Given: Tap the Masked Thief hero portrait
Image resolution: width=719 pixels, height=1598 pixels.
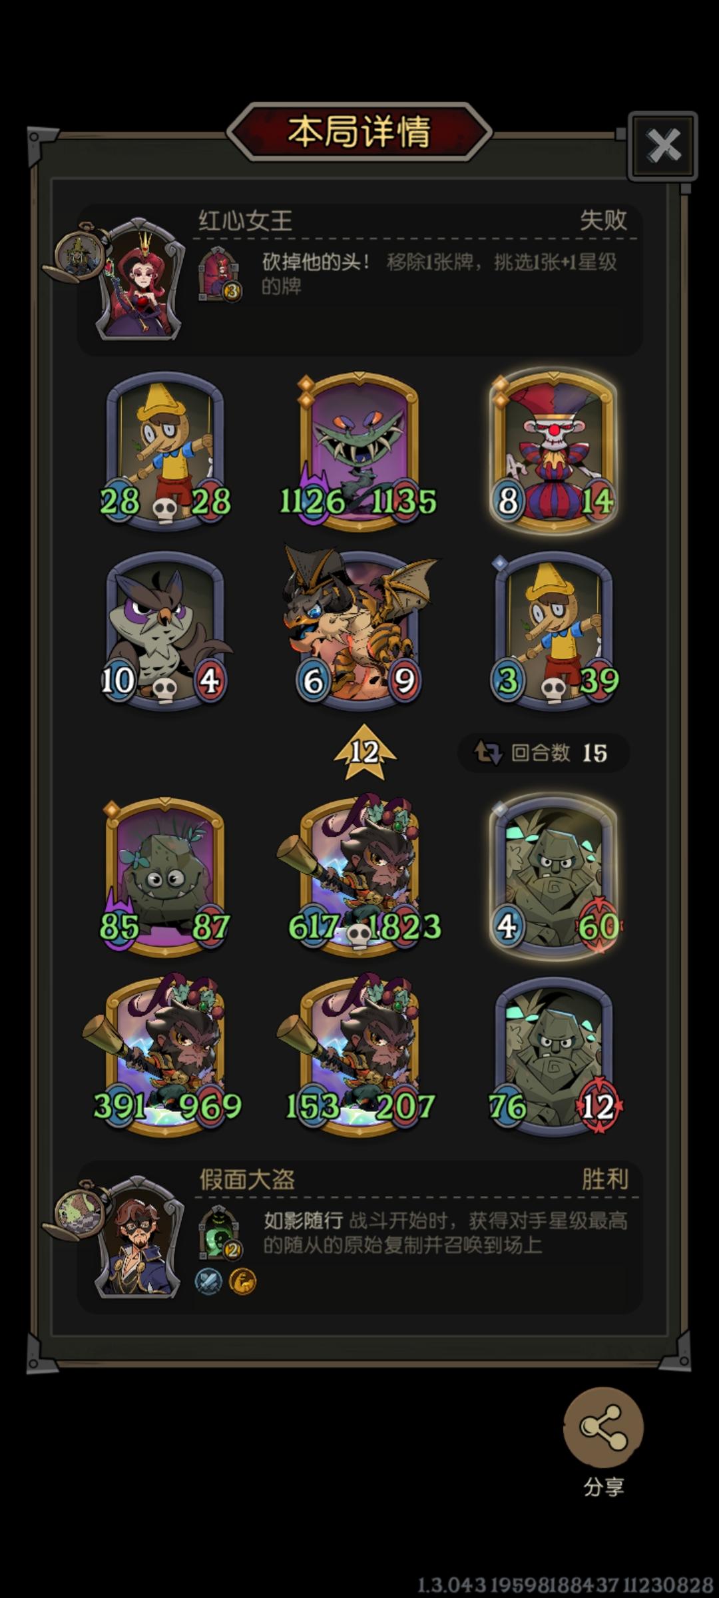Looking at the screenshot, I should click(x=139, y=1237).
